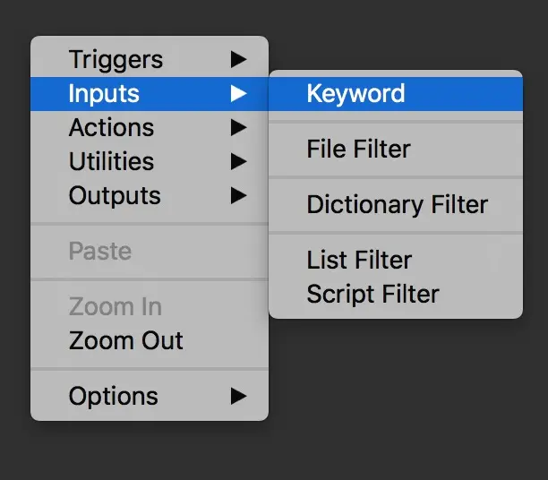This screenshot has height=480, width=548.
Task: Open the Triggers submenu entry
Action: click(116, 60)
